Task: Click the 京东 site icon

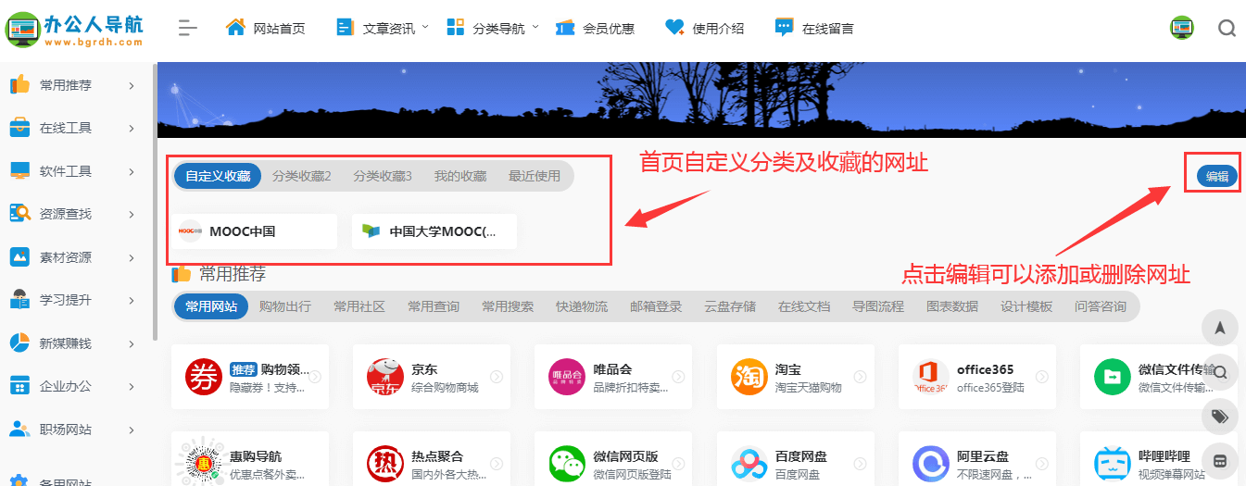Action: (x=383, y=377)
